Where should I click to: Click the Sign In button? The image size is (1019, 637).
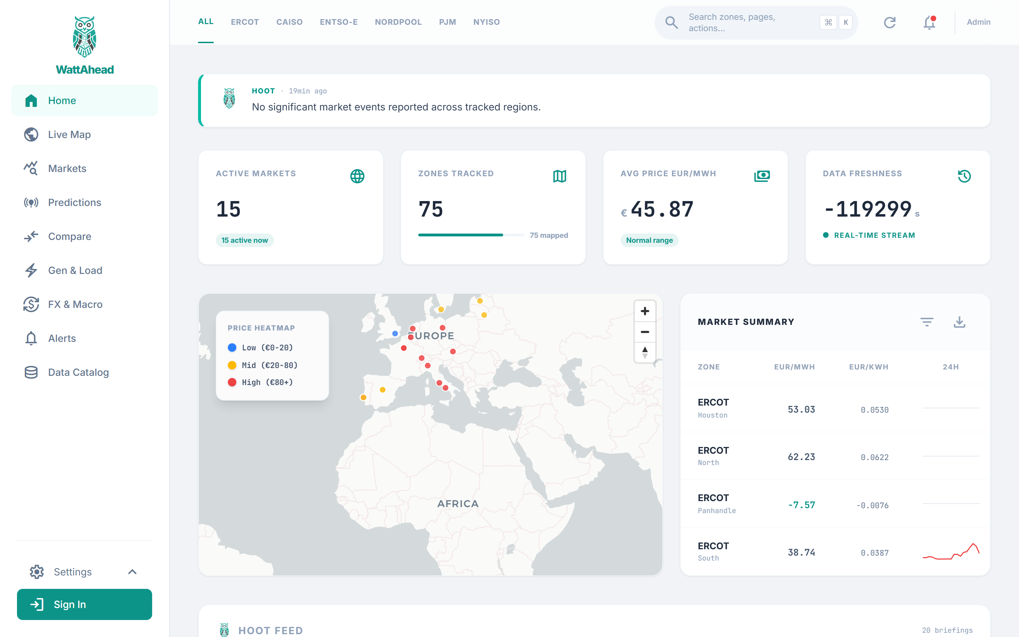85,604
